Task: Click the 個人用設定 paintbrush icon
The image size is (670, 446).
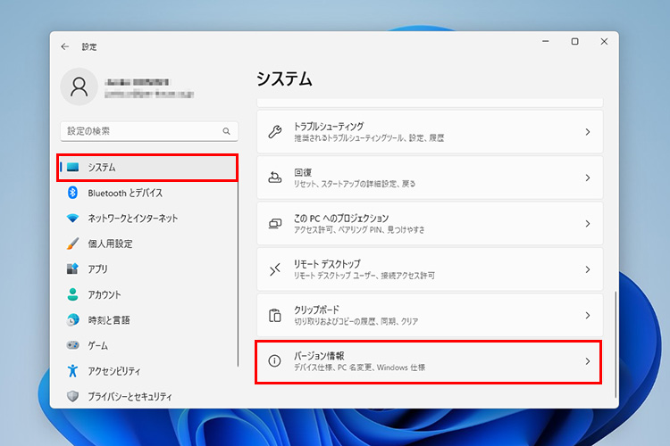Action: coord(72,244)
